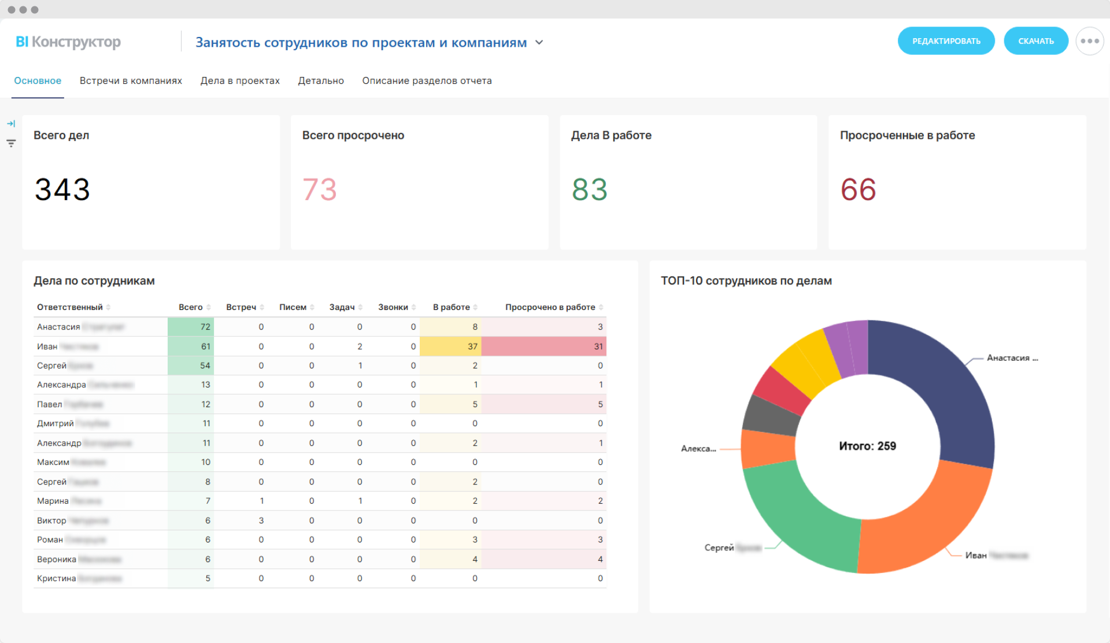Click the Скачать download button
The width and height of the screenshot is (1110, 643).
pyautogui.click(x=1035, y=41)
